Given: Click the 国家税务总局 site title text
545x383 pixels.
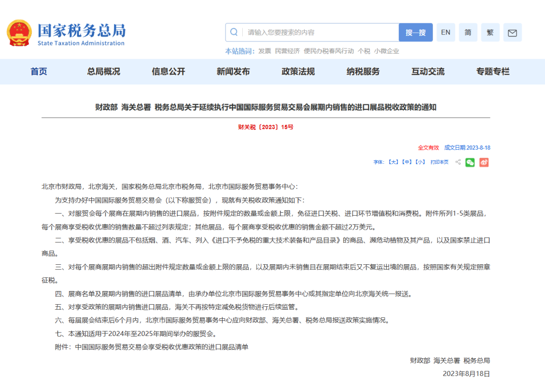Looking at the screenshot, I should pos(82,31).
